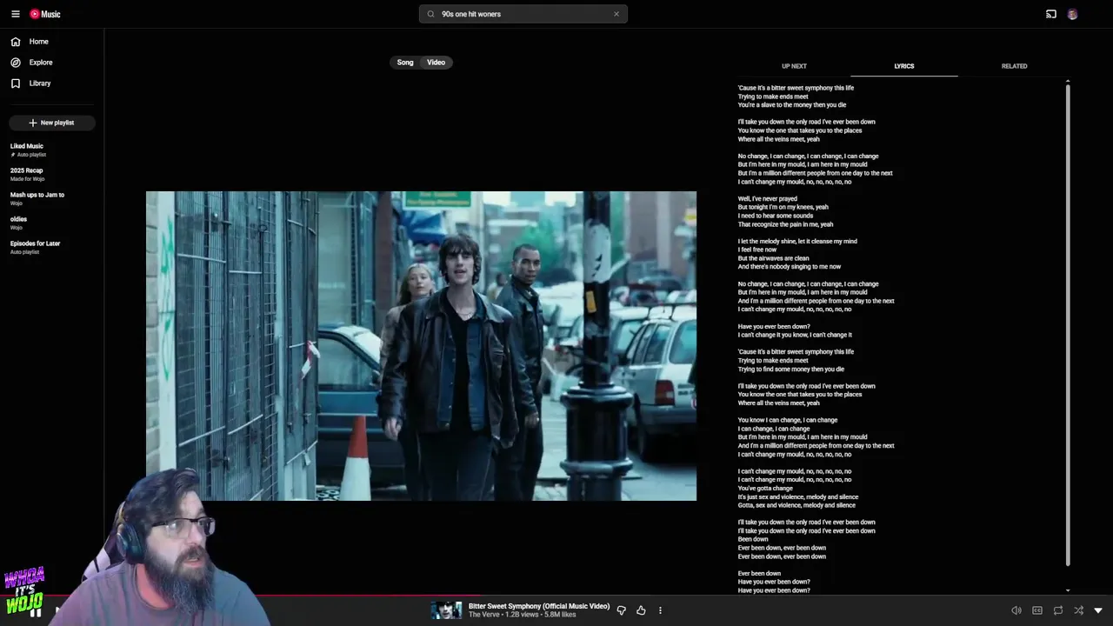Click the search magnifier icon
Image resolution: width=1113 pixels, height=626 pixels.
tap(430, 14)
